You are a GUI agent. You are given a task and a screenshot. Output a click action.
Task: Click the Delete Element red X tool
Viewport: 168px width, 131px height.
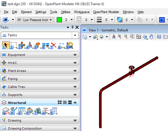[x=53, y=45]
